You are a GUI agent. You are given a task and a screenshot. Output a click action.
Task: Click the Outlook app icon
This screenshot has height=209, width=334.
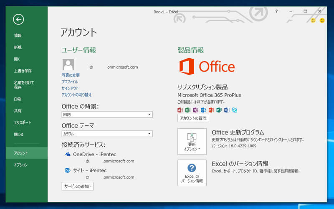tap(203, 110)
